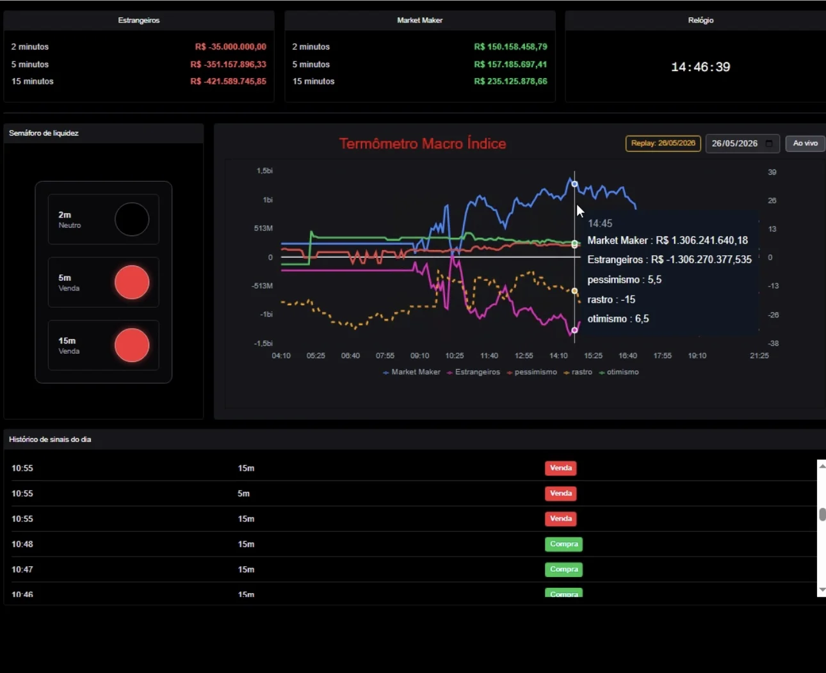Toggle Estrangeiros series in chart legend
Screen dimensions: 826x673
[x=473, y=372]
